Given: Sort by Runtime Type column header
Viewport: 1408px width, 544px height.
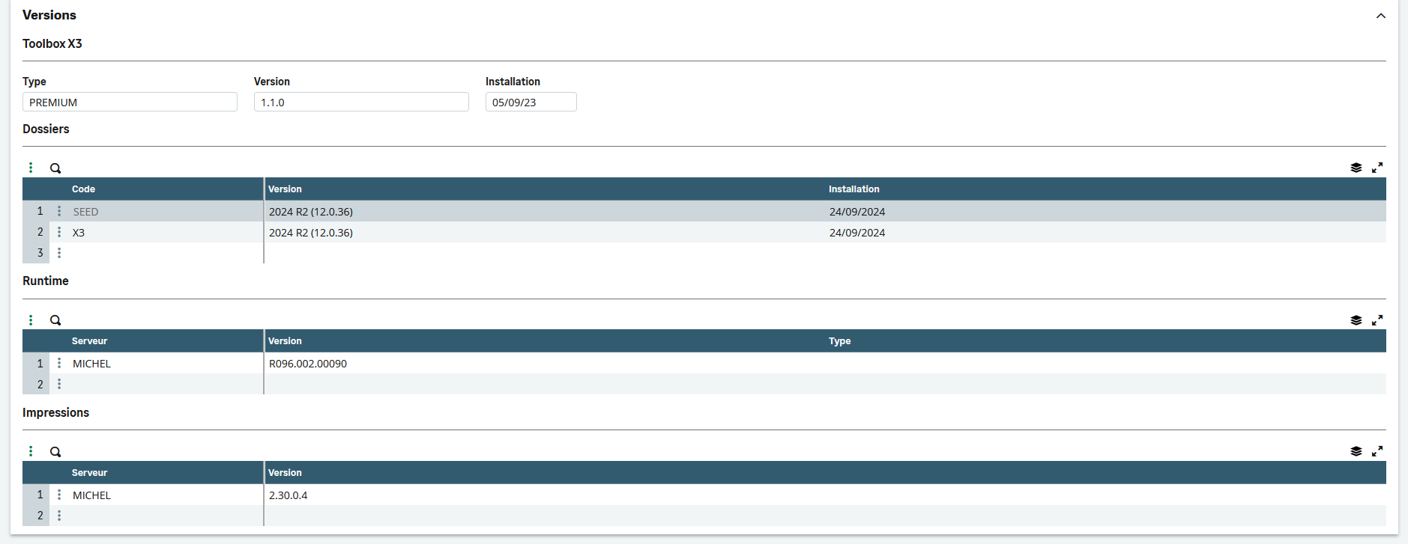Looking at the screenshot, I should 839,341.
